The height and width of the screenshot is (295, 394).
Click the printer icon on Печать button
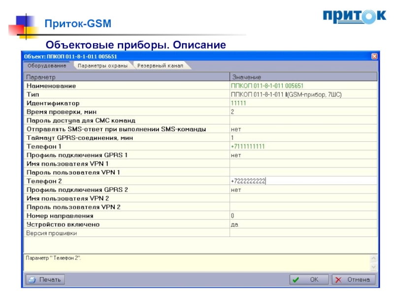(x=32, y=280)
